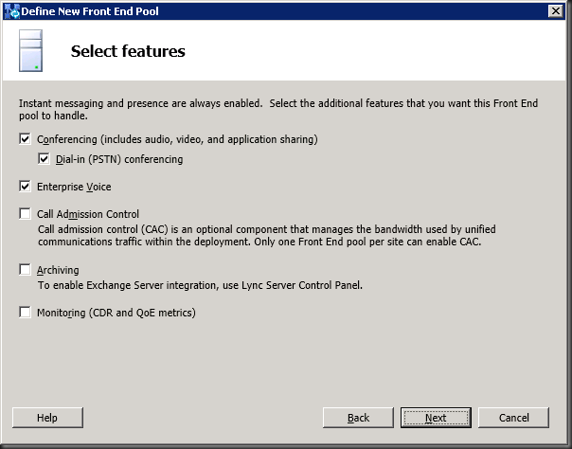
Task: Click the Help button
Action: (47, 418)
